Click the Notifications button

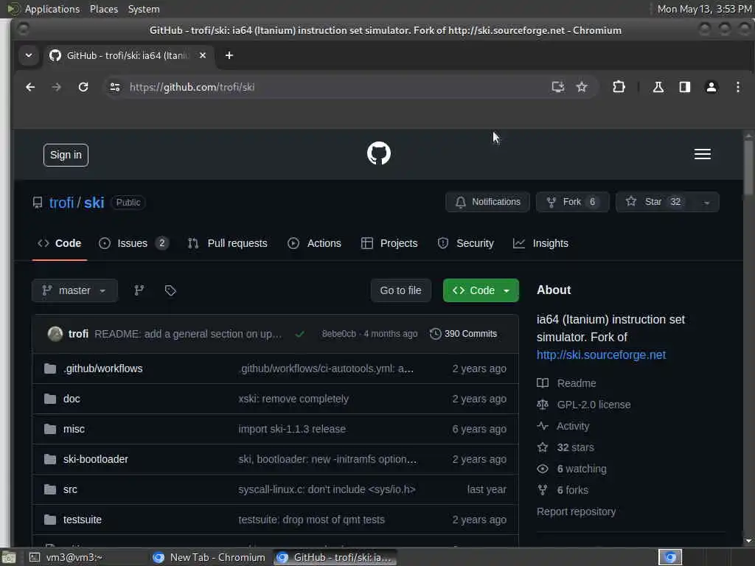coord(487,202)
